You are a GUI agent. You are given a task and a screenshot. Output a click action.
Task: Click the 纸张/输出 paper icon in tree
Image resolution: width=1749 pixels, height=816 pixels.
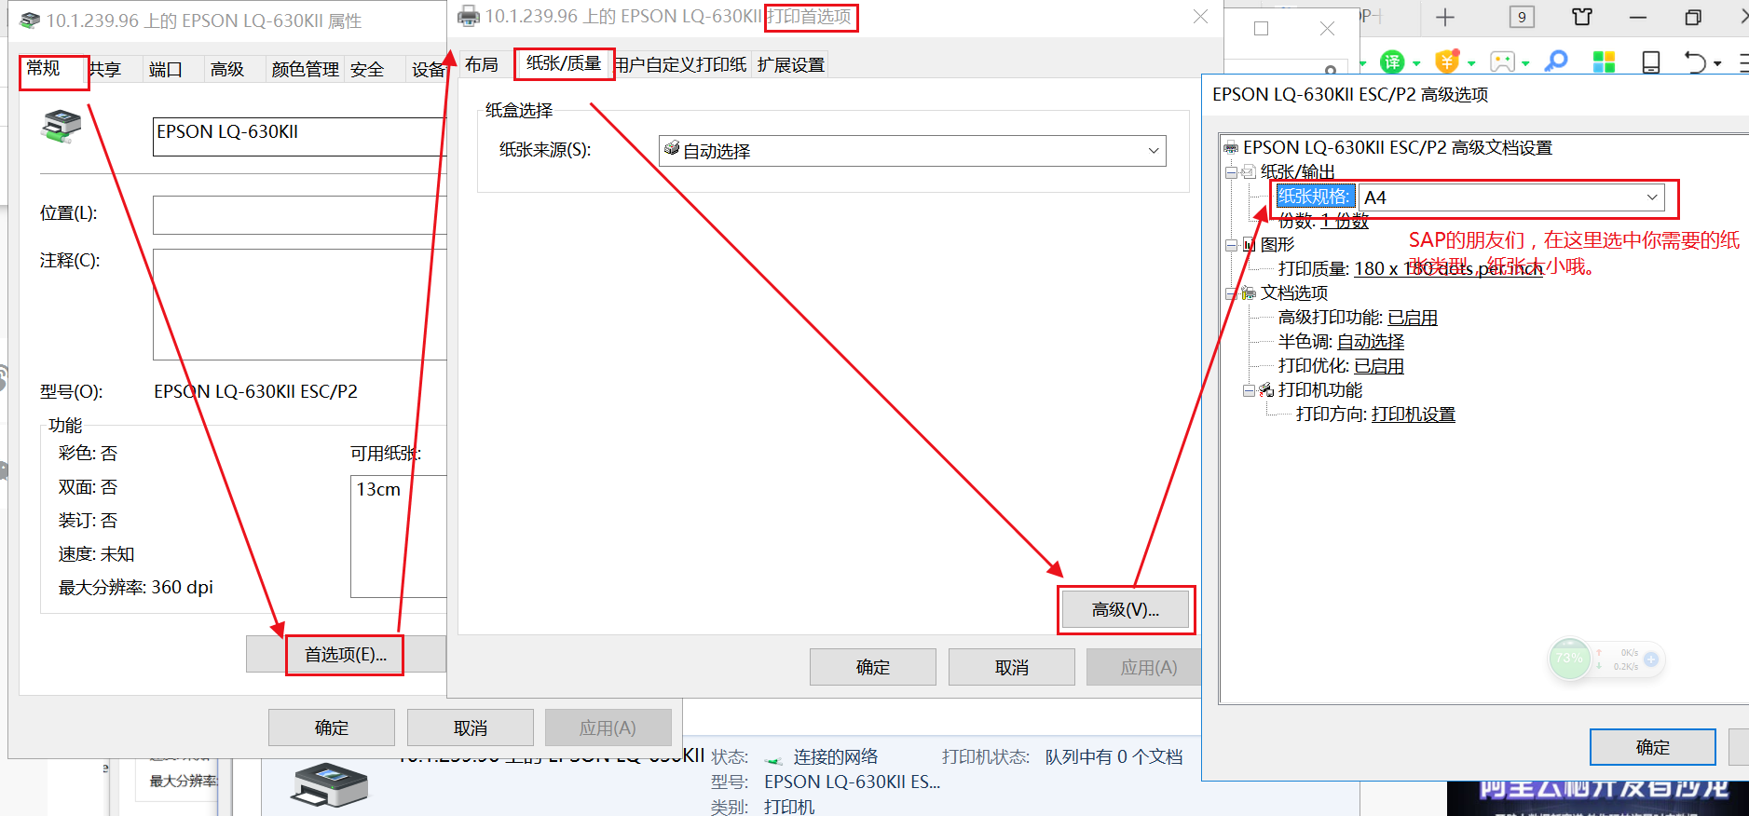(x=1249, y=172)
